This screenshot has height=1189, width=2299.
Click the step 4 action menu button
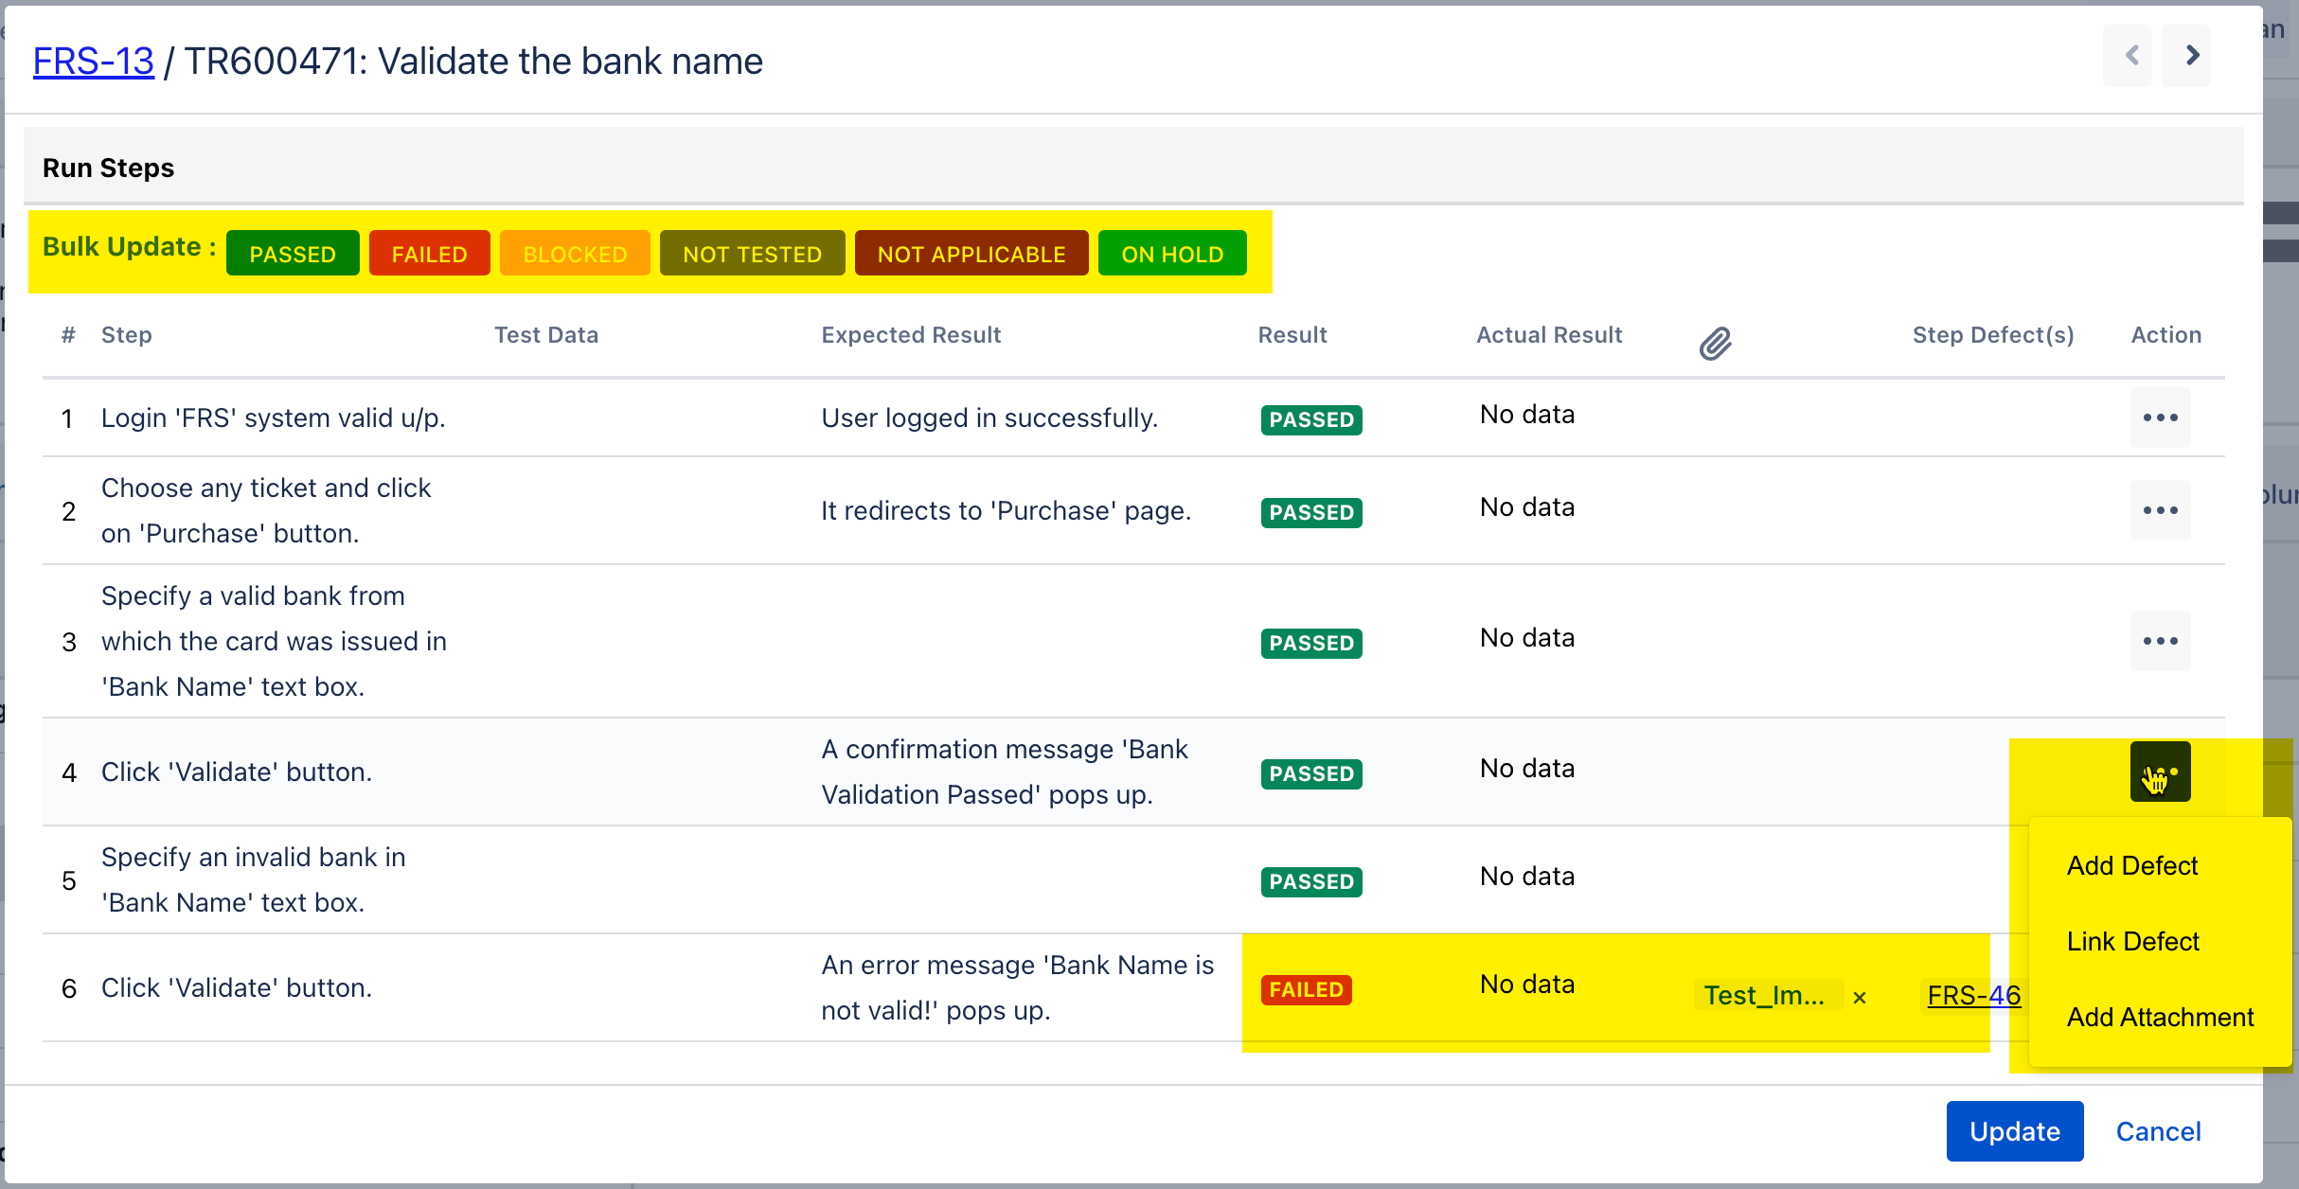(2160, 772)
